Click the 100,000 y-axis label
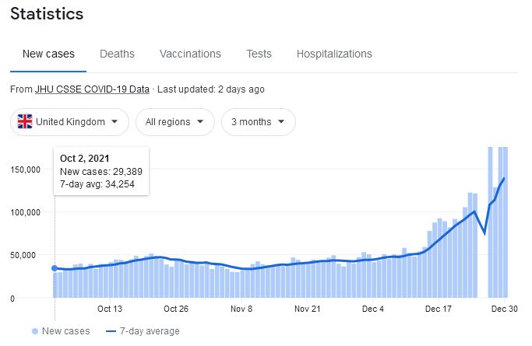This screenshot has width=532, height=346. 25,212
